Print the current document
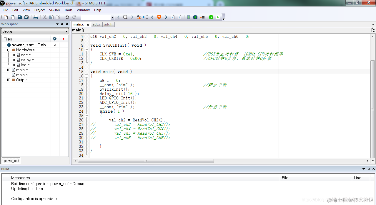This screenshot has width=376, height=205. tap(35, 17)
